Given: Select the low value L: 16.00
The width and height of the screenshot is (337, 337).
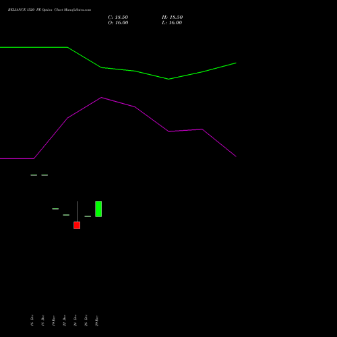Looking at the screenshot, I should pyautogui.click(x=172, y=23).
